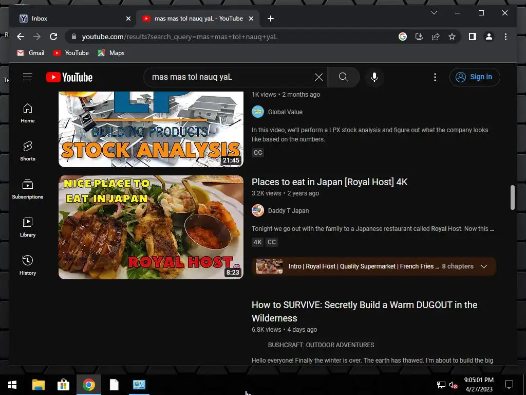Click the site lock icon in address bar
Image resolution: width=526 pixels, height=395 pixels.
(74, 37)
